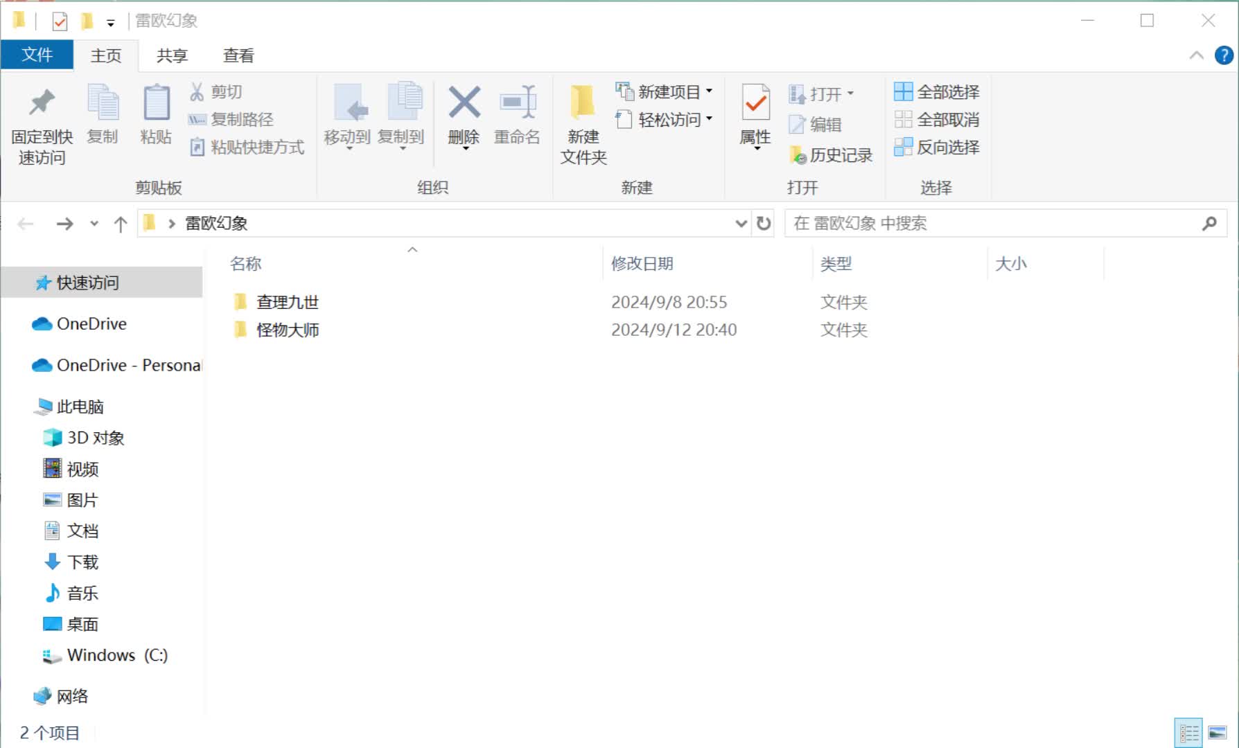Image resolution: width=1239 pixels, height=748 pixels.
Task: Expand the address bar history dropdown
Action: point(741,223)
